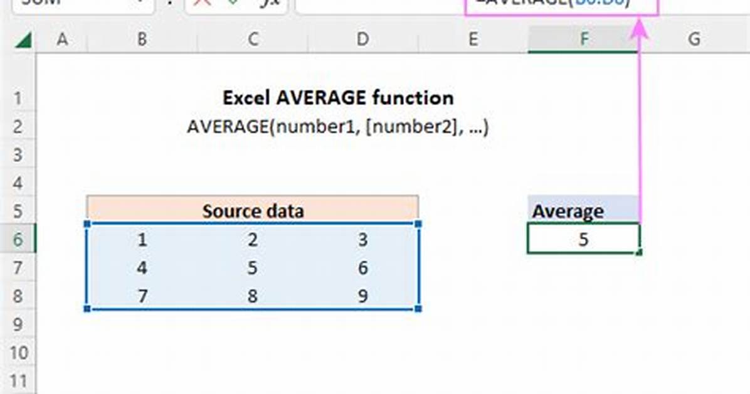Select the highlighted column F header
The height and width of the screenshot is (394, 750).
(584, 40)
